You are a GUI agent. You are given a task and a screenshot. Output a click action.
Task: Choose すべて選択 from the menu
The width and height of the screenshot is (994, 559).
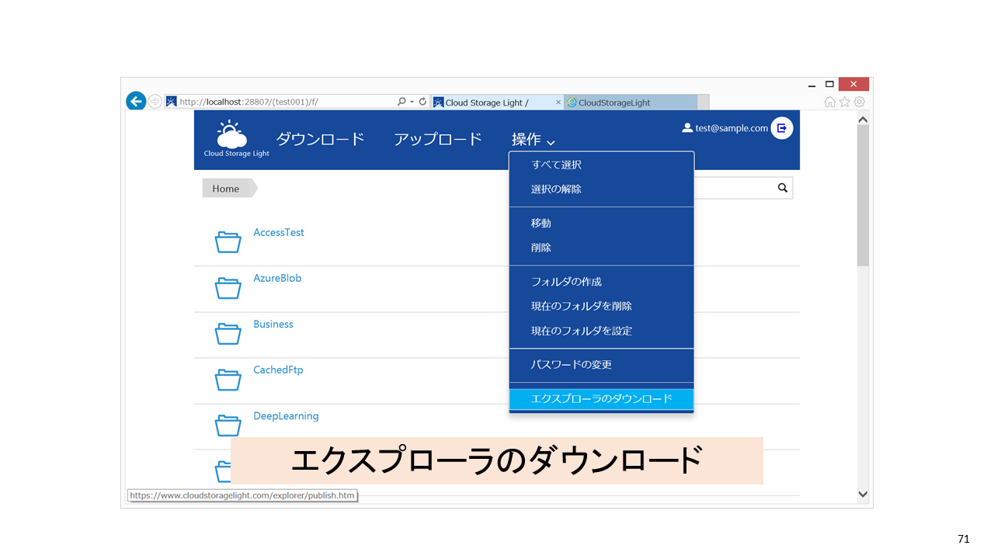[556, 165]
